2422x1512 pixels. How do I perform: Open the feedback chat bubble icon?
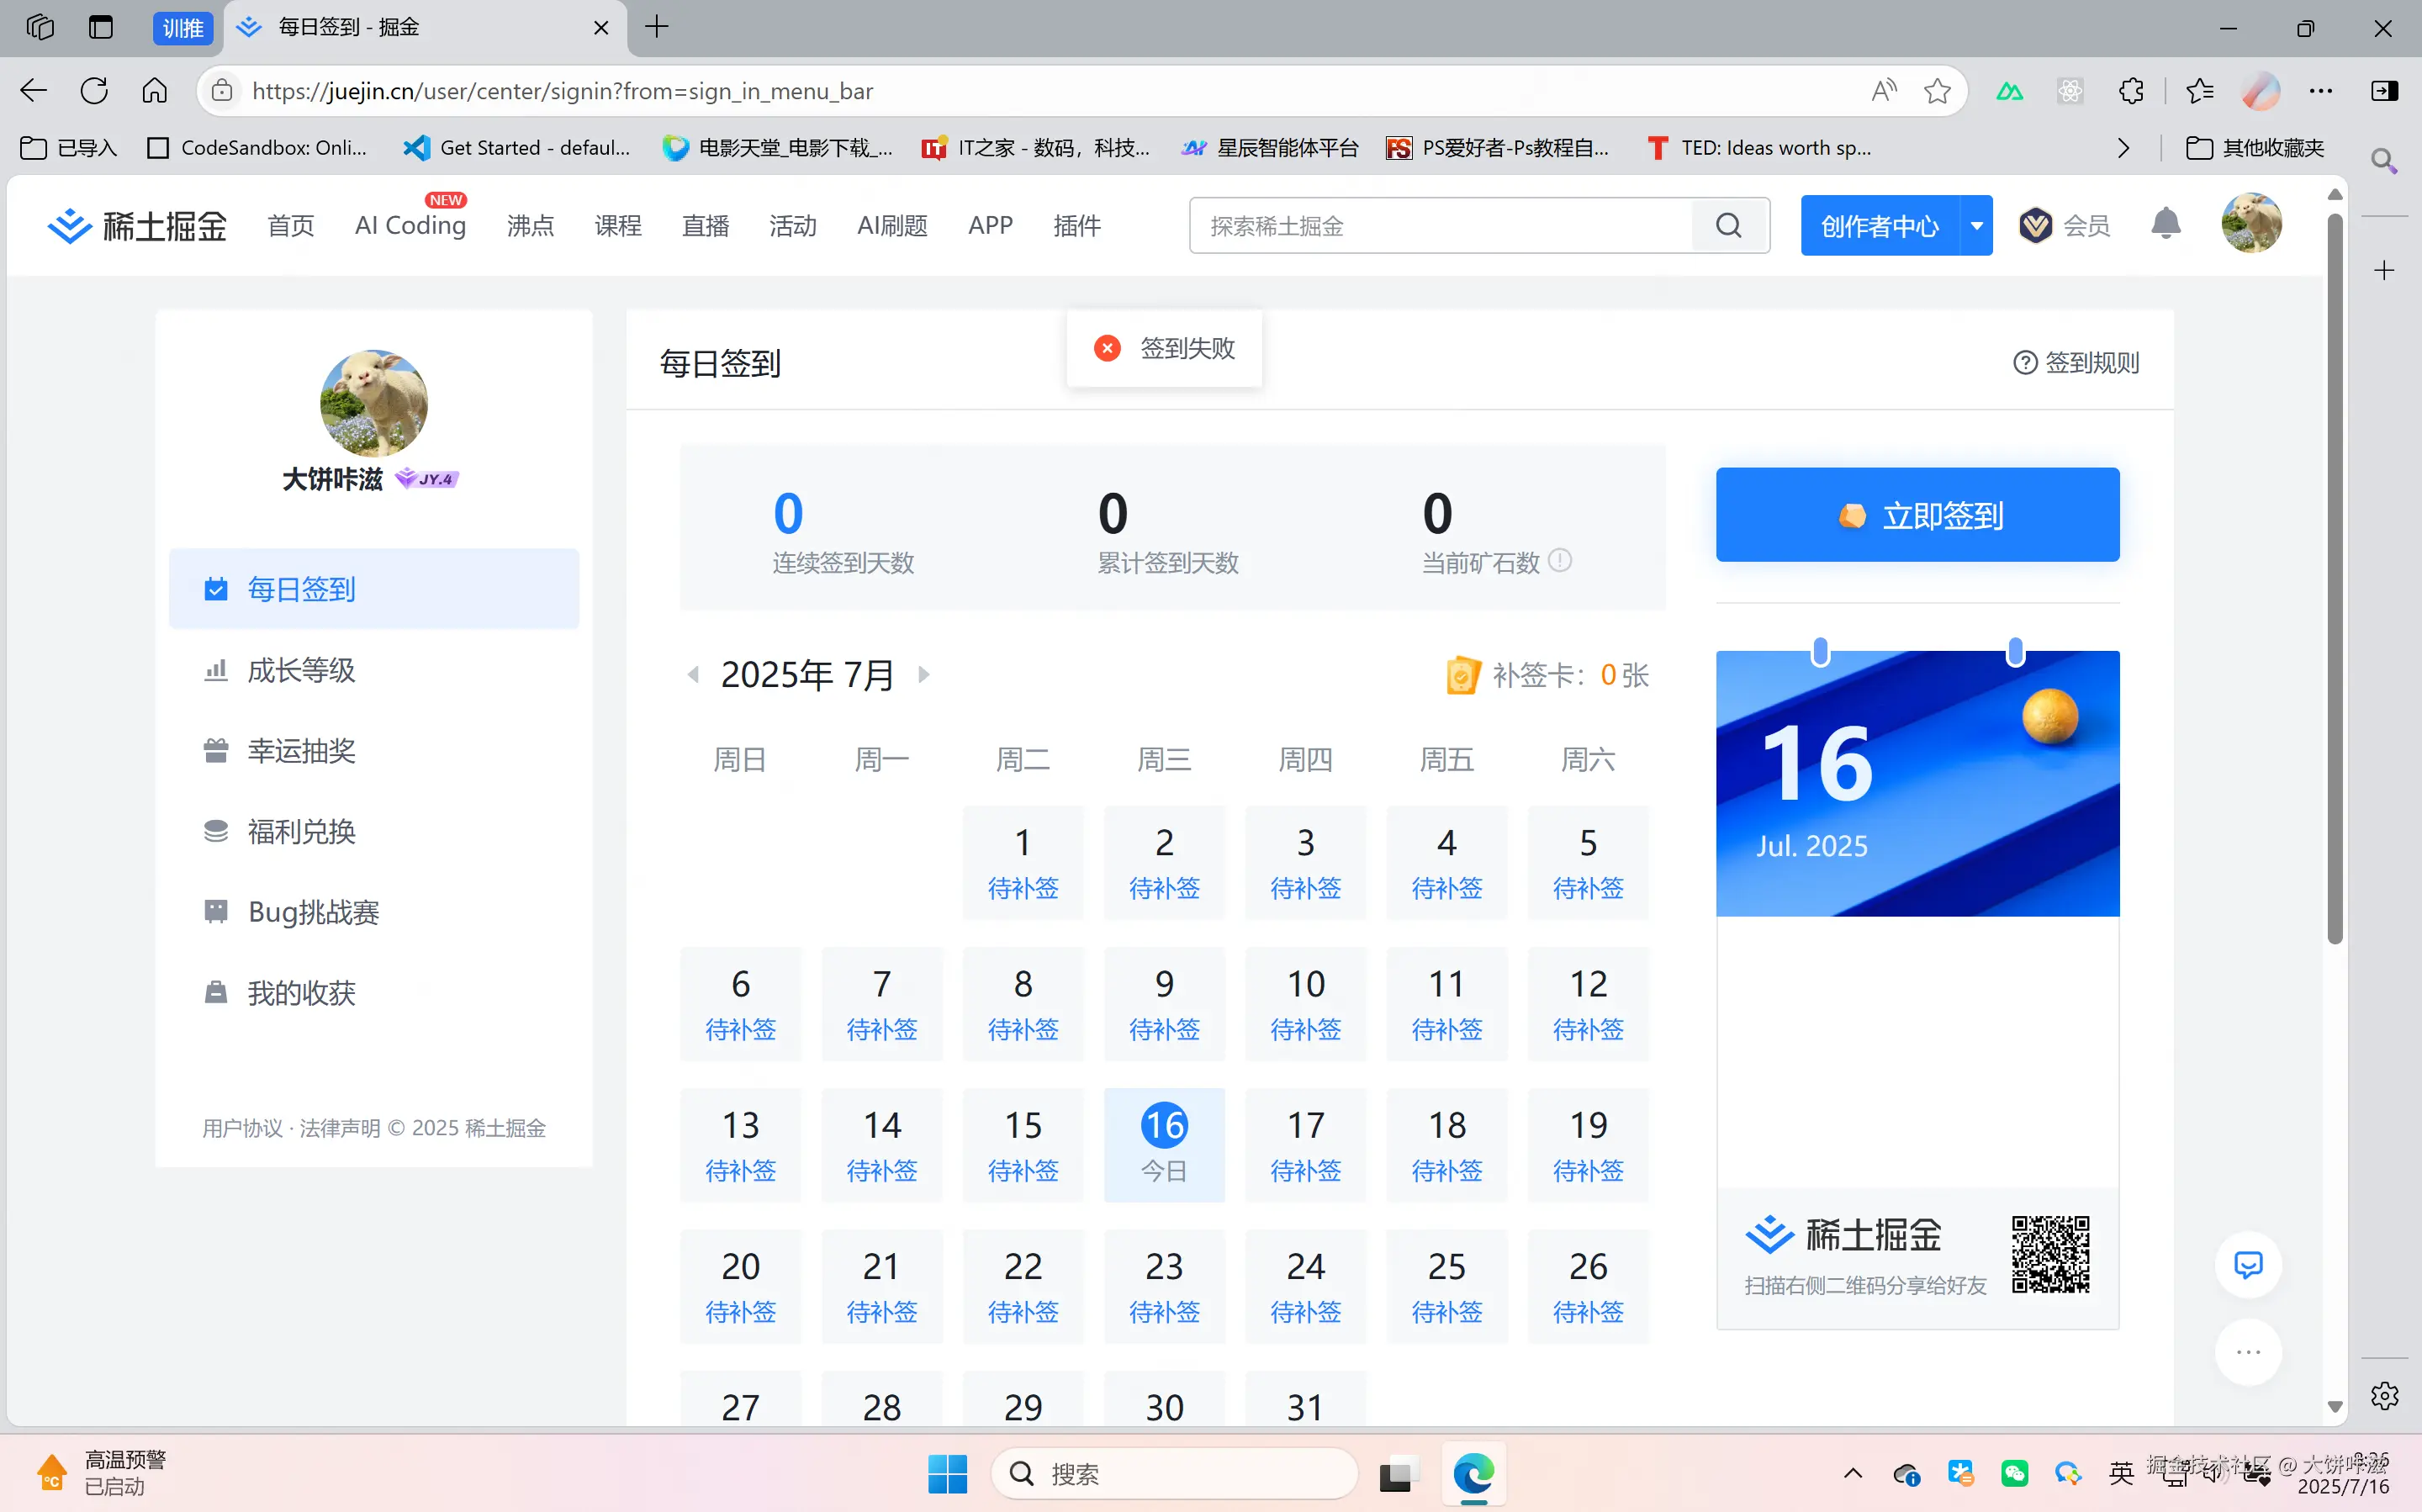(2248, 1264)
